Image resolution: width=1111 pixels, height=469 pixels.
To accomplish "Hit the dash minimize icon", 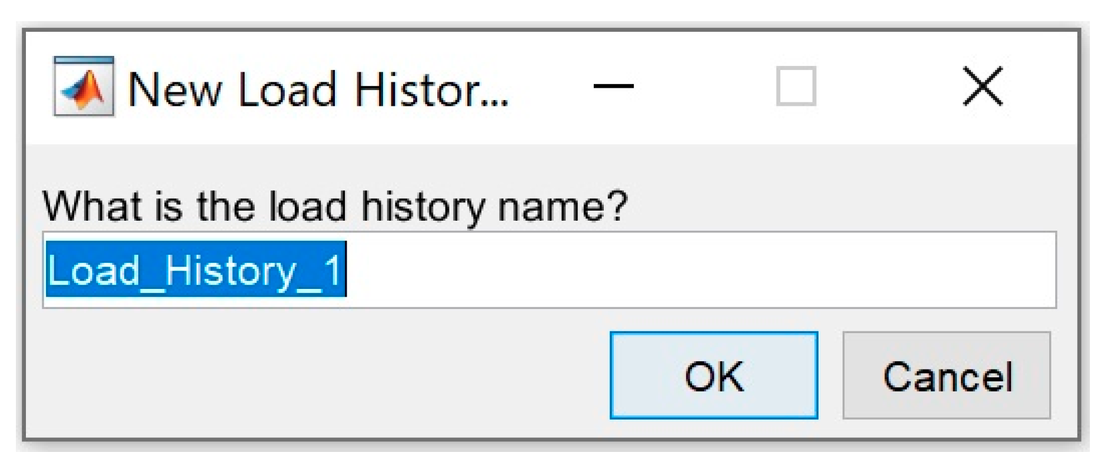I will point(613,87).
